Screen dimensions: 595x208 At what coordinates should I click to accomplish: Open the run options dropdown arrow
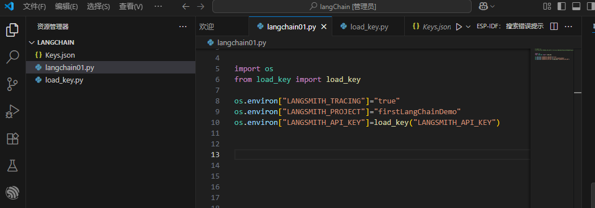point(468,27)
